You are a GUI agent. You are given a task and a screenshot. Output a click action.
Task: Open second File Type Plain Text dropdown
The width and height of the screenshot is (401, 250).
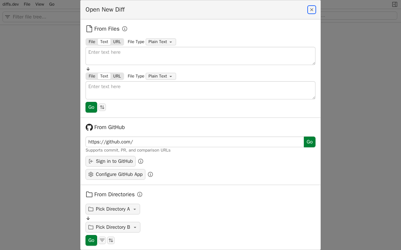tap(161, 76)
